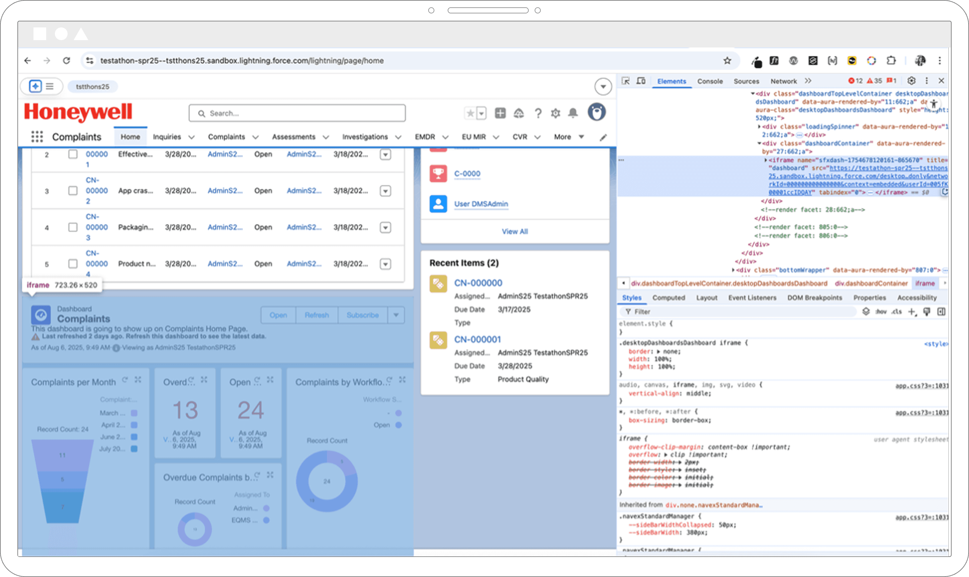Open the Computed styles tab
This screenshot has height=577, width=969.
669,298
